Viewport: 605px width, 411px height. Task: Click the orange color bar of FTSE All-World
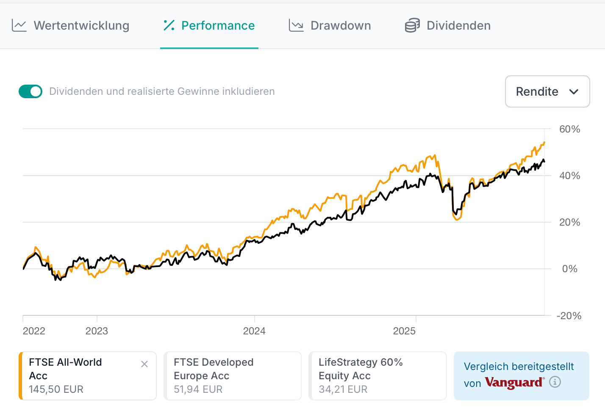click(20, 375)
